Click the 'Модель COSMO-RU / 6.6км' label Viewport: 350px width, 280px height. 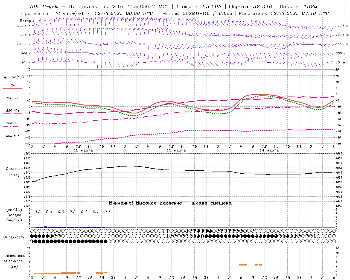click(197, 13)
